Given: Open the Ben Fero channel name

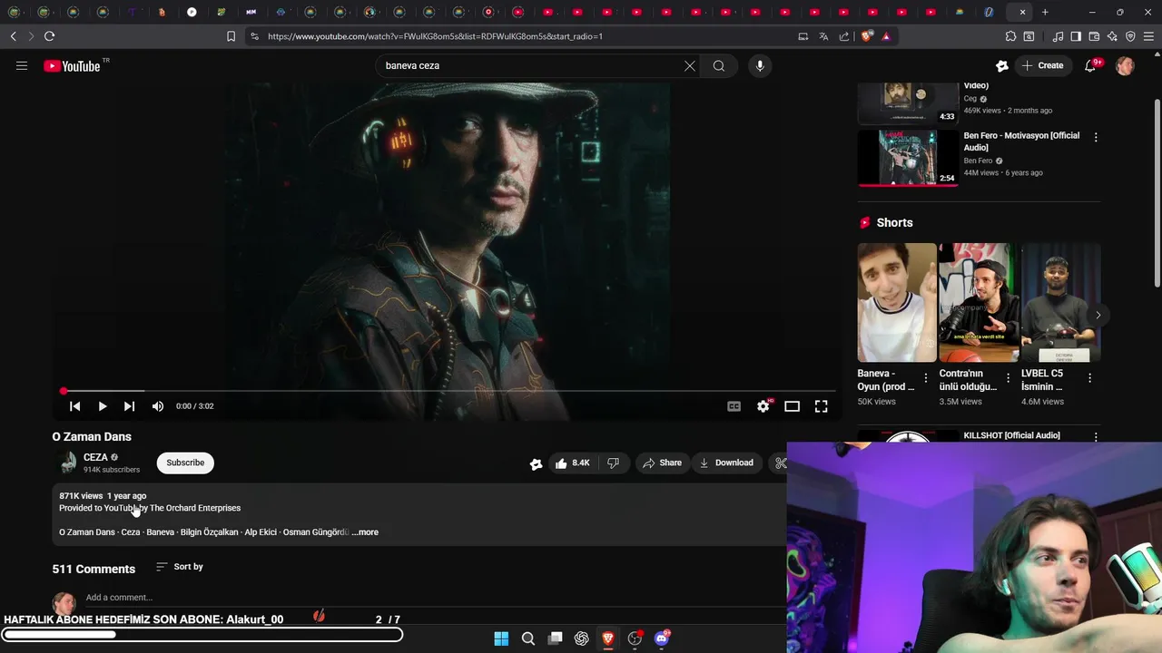Looking at the screenshot, I should coord(978,161).
